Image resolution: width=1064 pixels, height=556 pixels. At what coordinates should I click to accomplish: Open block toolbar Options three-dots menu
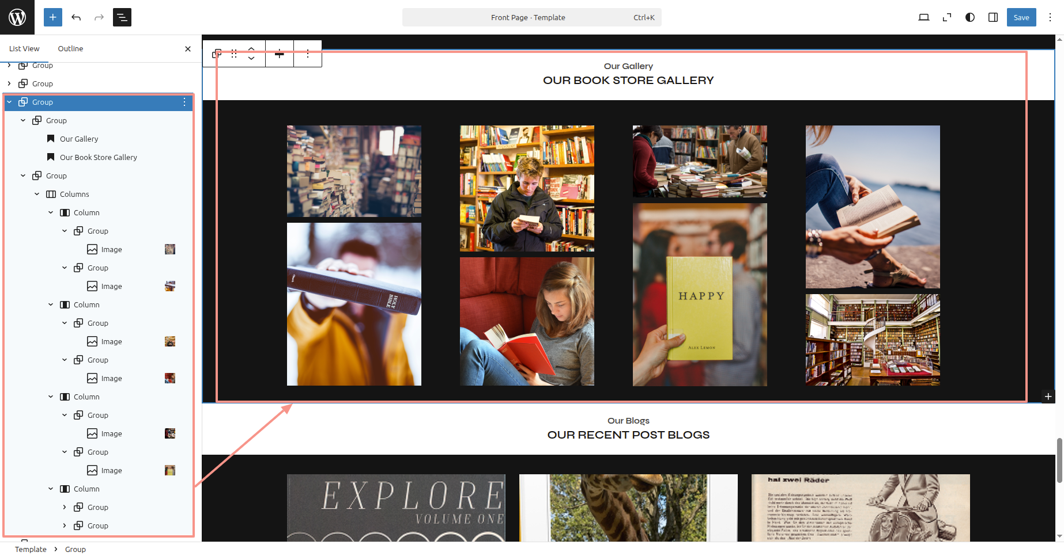pos(308,54)
